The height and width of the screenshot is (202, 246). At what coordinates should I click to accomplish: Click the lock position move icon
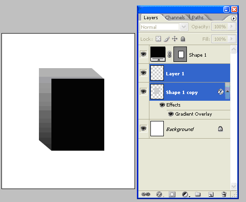(x=174, y=39)
